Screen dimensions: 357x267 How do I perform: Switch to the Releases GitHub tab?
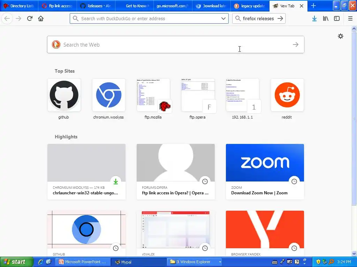(x=96, y=6)
